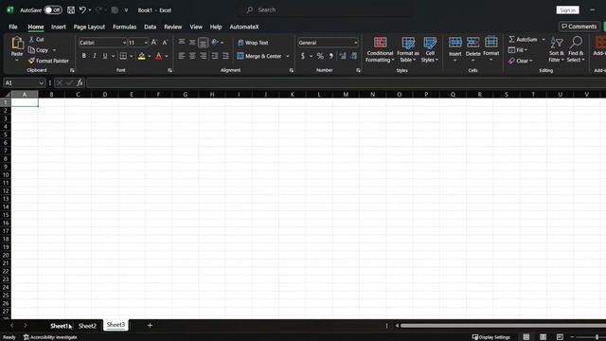This screenshot has height=341, width=606.
Task: Click into the formula bar
Action: coord(346,82)
